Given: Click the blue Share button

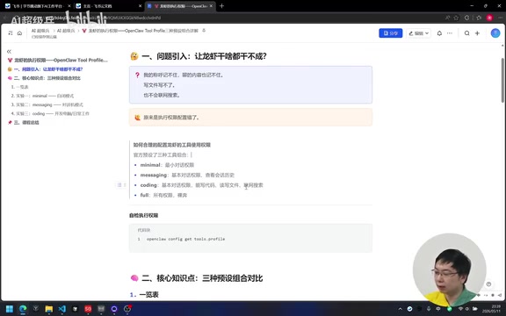Looking at the screenshot, I should click(x=390, y=33).
